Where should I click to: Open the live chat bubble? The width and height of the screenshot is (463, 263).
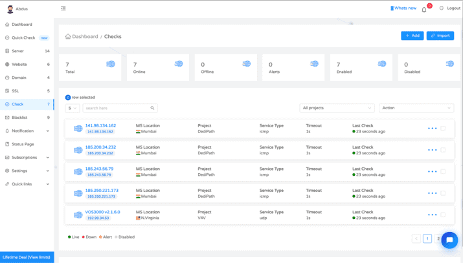click(449, 240)
